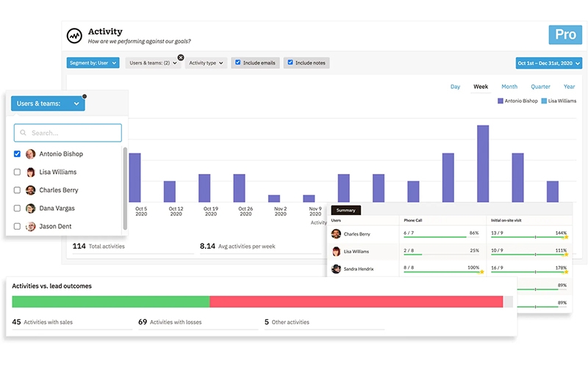The width and height of the screenshot is (588, 367).
Task: Clear the Users & teams filter with the x
Action: click(181, 57)
